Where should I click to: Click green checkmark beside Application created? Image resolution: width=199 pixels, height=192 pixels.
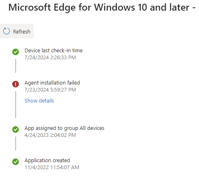tap(16, 162)
